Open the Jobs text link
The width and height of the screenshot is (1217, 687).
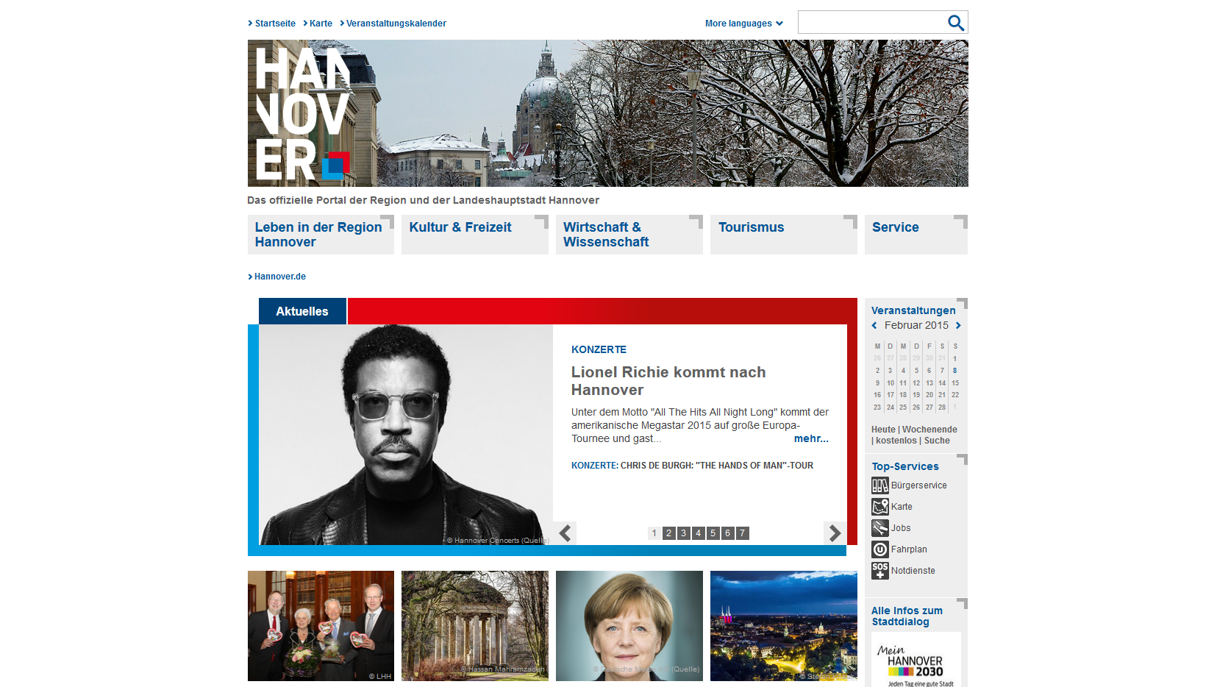(x=901, y=528)
